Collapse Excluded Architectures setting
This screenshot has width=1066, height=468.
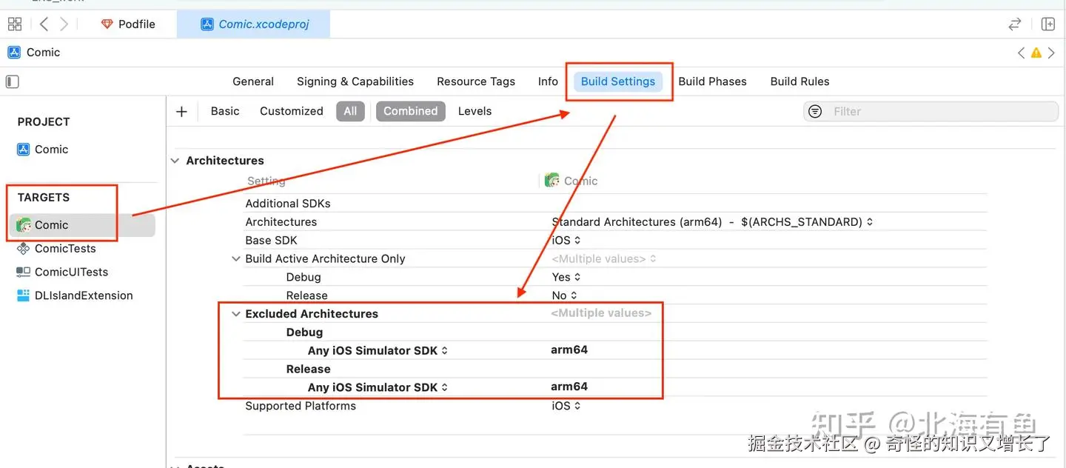tap(236, 314)
